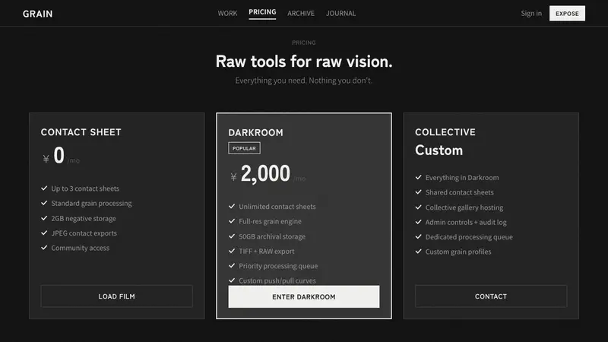Click the 'Custom push/pull curves' text
Screen dimensions: 608x342
[x=277, y=280]
